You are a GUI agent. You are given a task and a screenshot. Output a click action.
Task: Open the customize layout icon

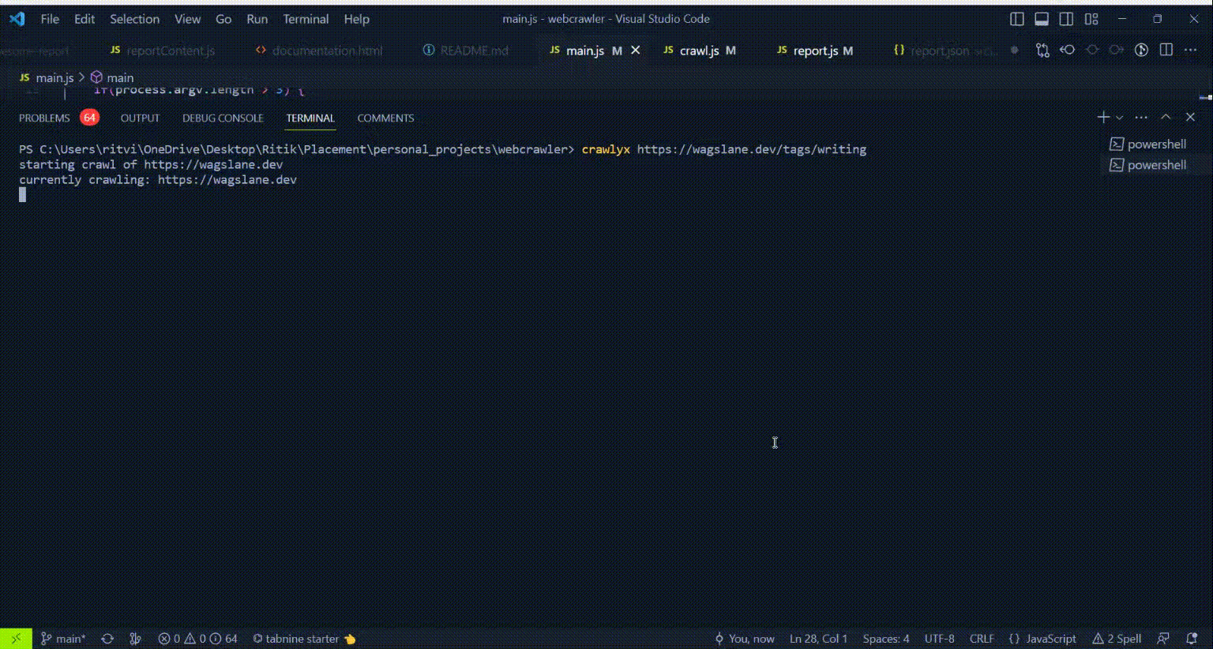point(1091,19)
